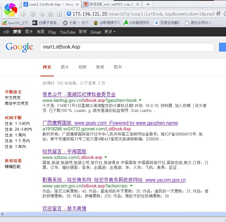Expand dropdown arrow next to sztooo.com URL
226x222 pixels.
click(x=106, y=157)
